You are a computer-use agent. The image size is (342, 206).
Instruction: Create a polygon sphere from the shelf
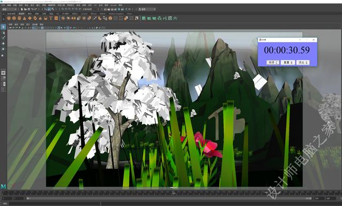9,19
